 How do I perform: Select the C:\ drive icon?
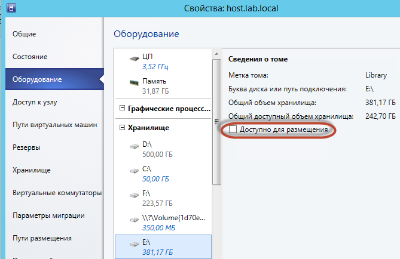pos(133,170)
